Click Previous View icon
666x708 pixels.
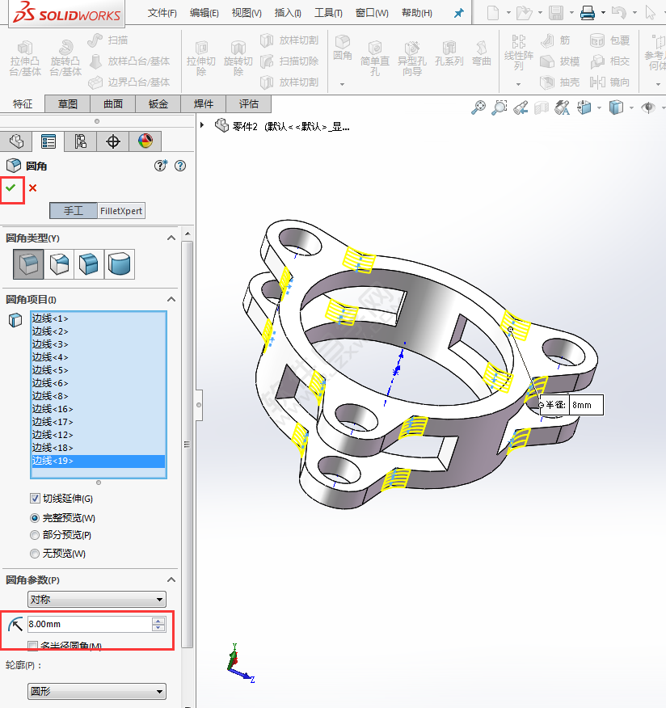tap(521, 107)
